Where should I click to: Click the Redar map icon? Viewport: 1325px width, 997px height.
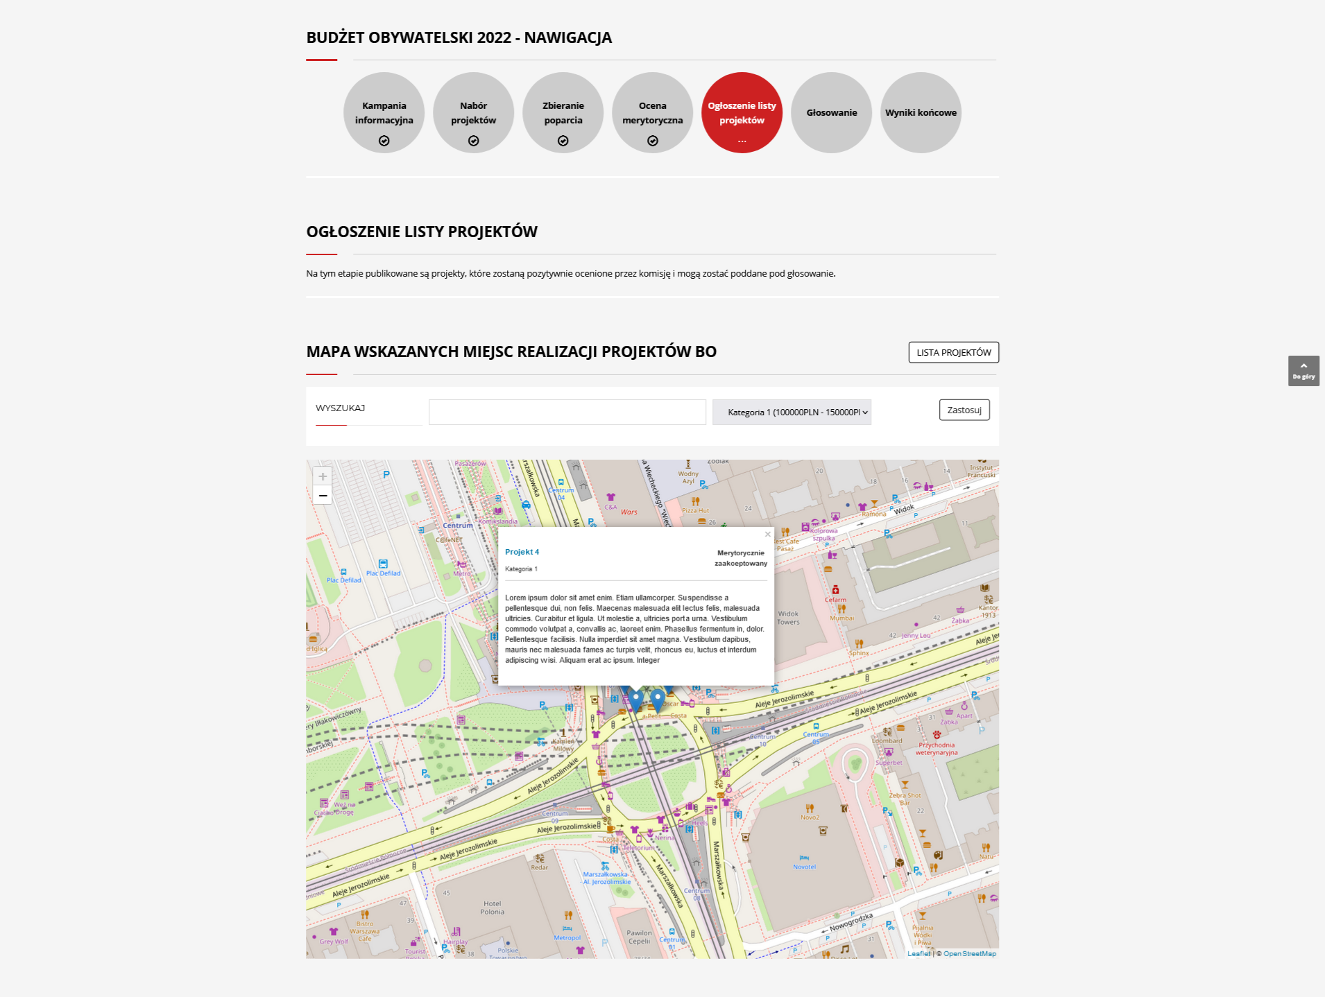pyautogui.click(x=539, y=858)
